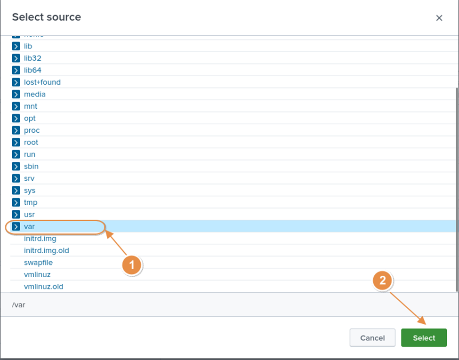Expand the srv folder chevron

click(x=16, y=178)
